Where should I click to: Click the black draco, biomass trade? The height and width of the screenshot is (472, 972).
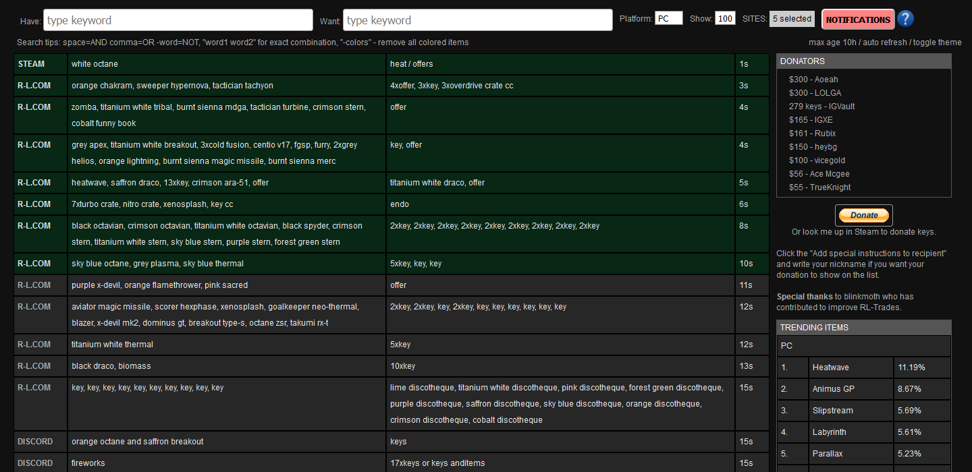pyautogui.click(x=227, y=366)
